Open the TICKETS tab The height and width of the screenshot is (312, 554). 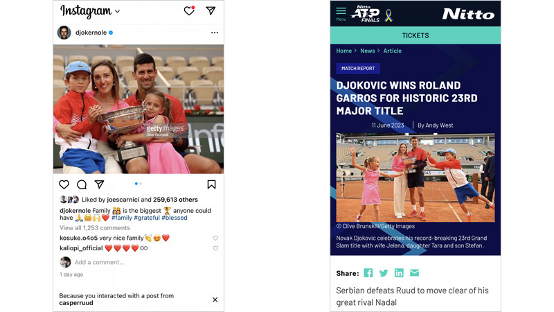[415, 35]
